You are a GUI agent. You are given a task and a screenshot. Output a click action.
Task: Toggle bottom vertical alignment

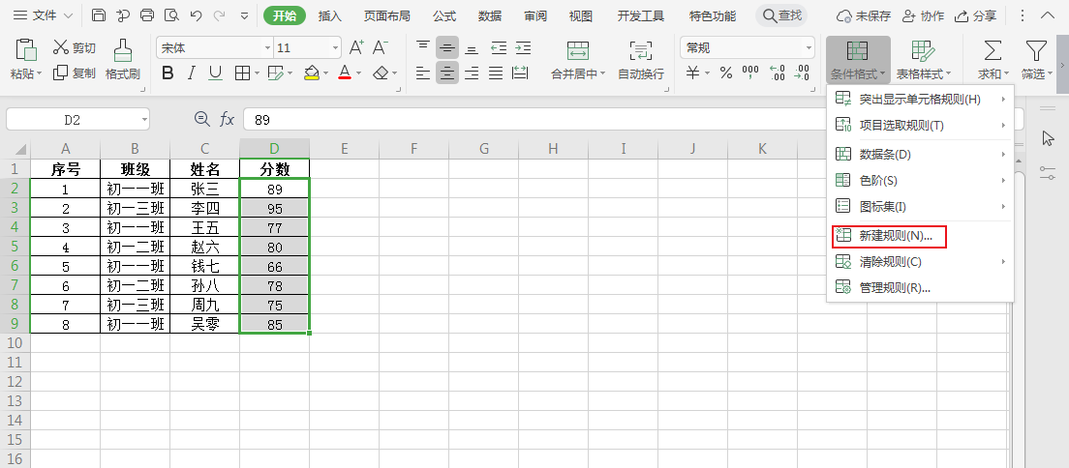[x=472, y=47]
